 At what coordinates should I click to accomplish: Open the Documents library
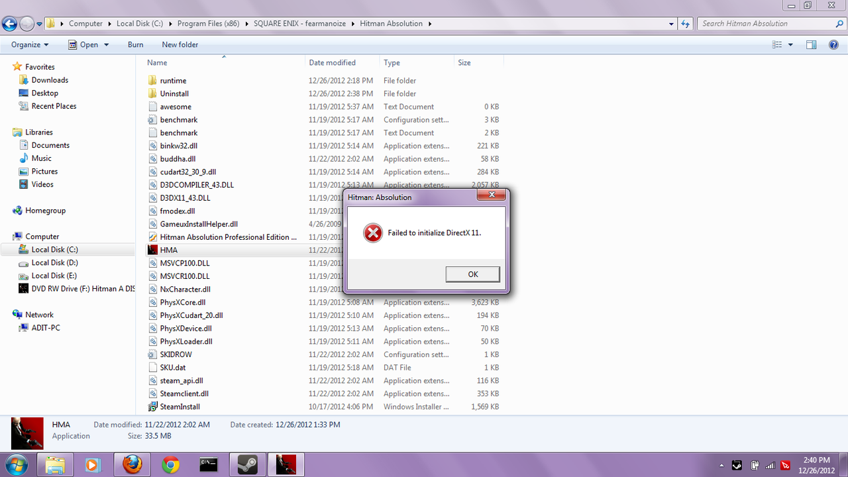tap(50, 145)
